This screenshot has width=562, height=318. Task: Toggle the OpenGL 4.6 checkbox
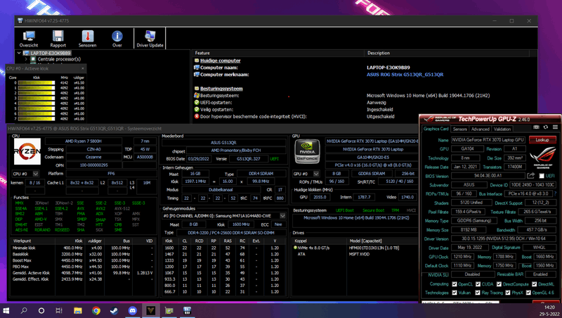click(528, 293)
